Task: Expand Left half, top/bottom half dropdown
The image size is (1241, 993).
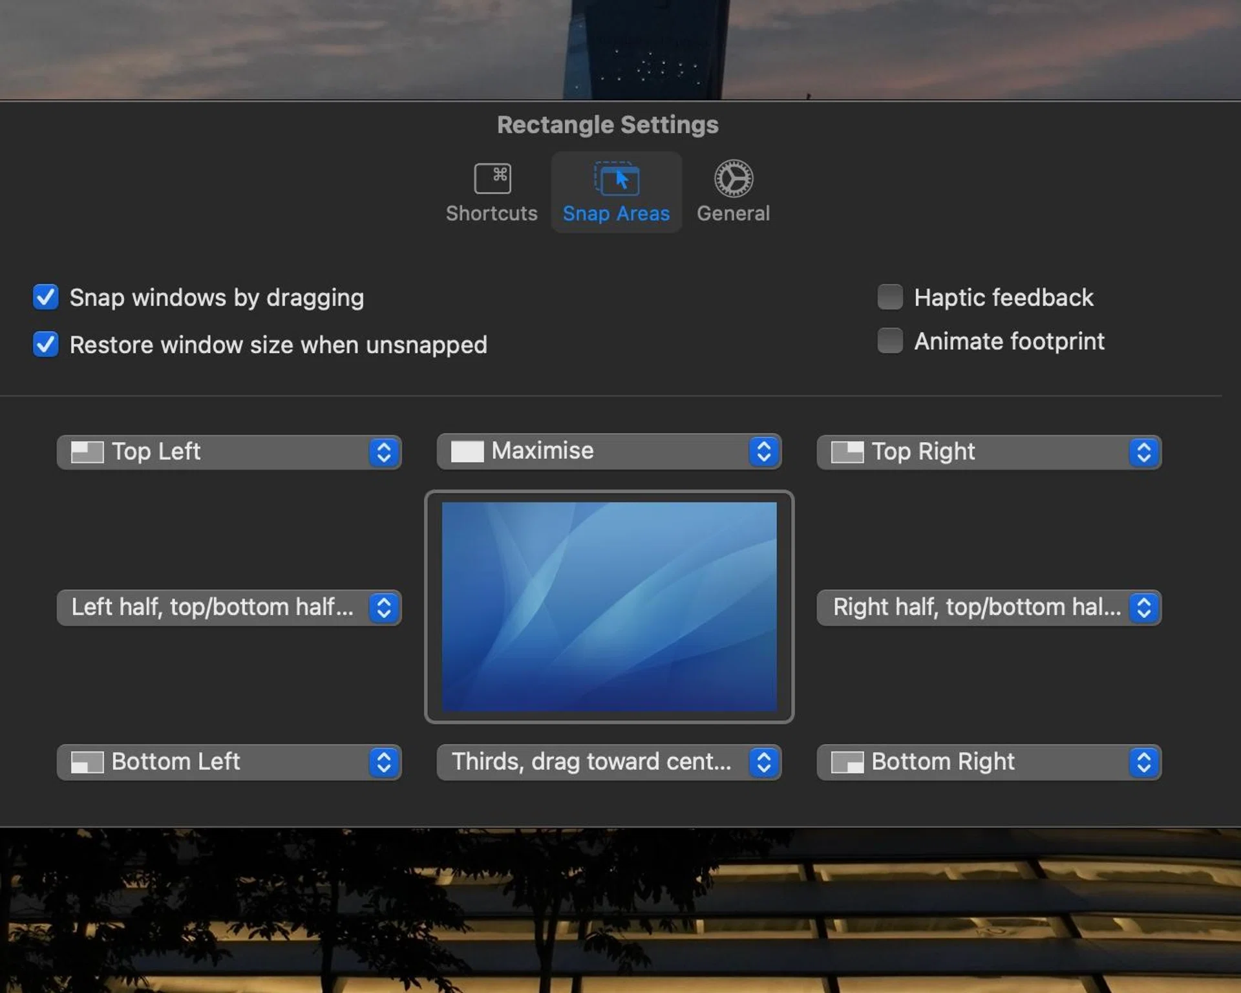Action: tap(229, 607)
